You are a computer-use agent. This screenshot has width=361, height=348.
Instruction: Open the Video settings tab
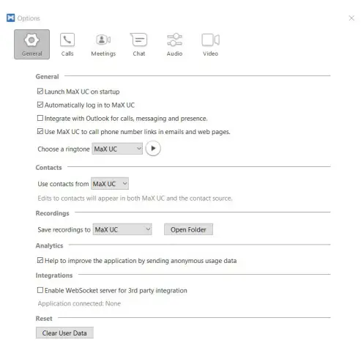(x=210, y=45)
